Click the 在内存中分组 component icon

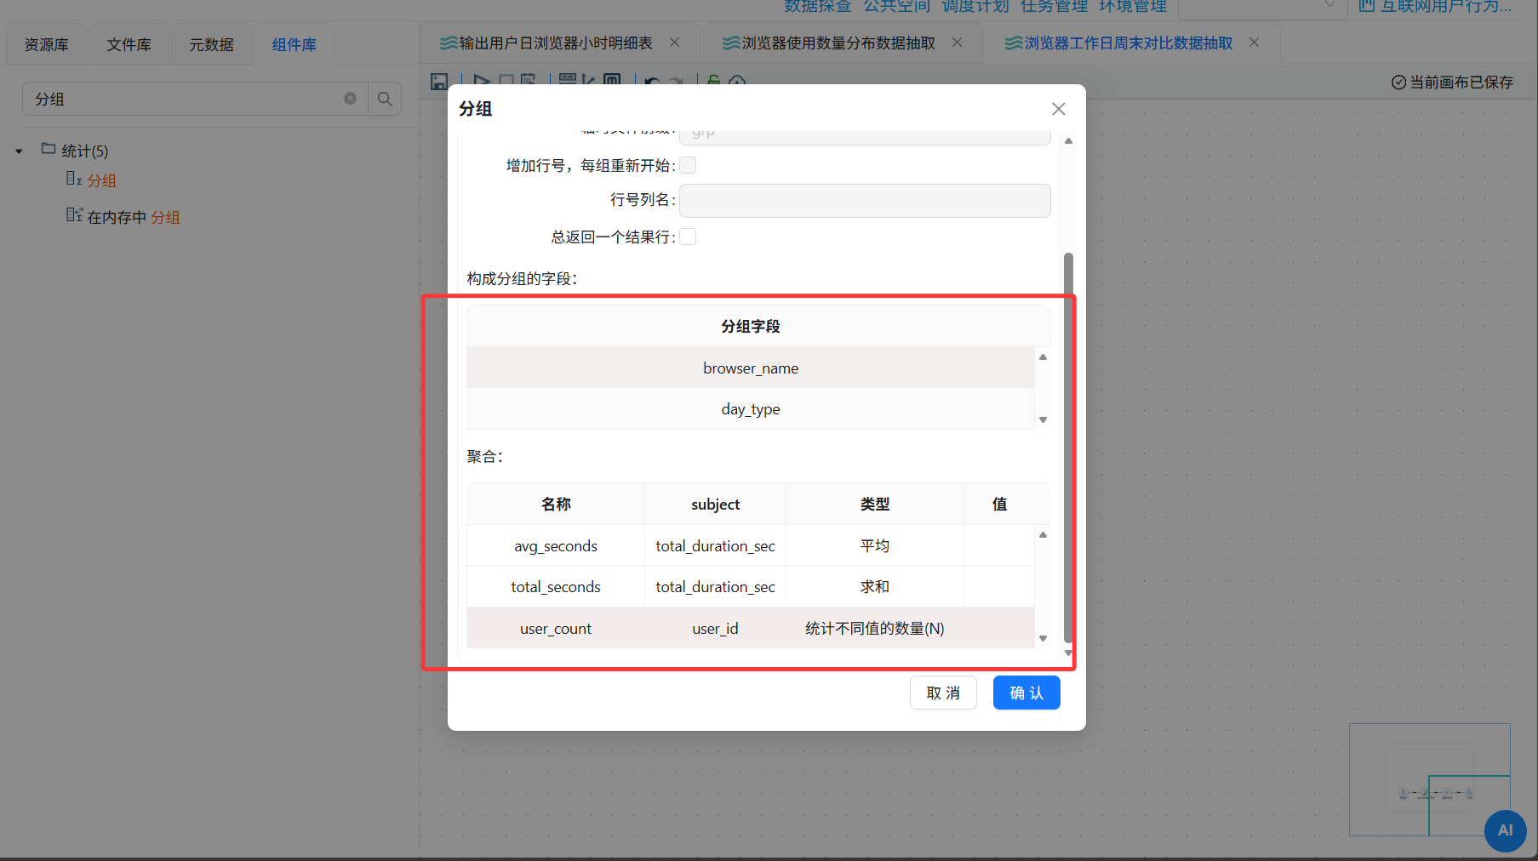74,215
